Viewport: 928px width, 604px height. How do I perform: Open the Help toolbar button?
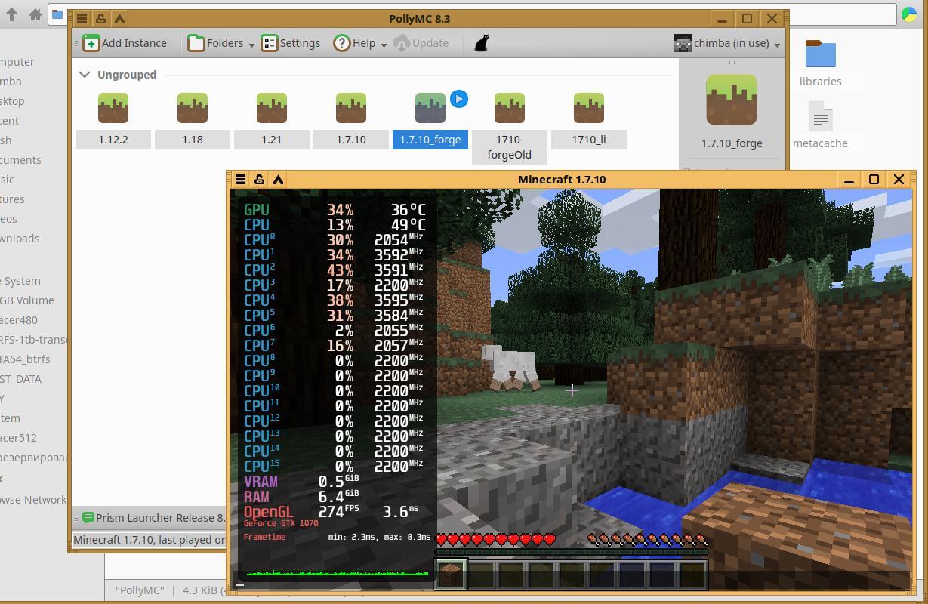click(x=354, y=43)
